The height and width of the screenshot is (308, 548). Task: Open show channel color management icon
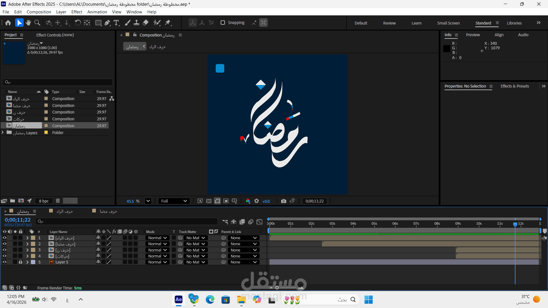click(248, 201)
